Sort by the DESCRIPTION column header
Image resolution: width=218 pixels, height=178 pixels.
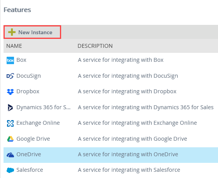point(95,46)
